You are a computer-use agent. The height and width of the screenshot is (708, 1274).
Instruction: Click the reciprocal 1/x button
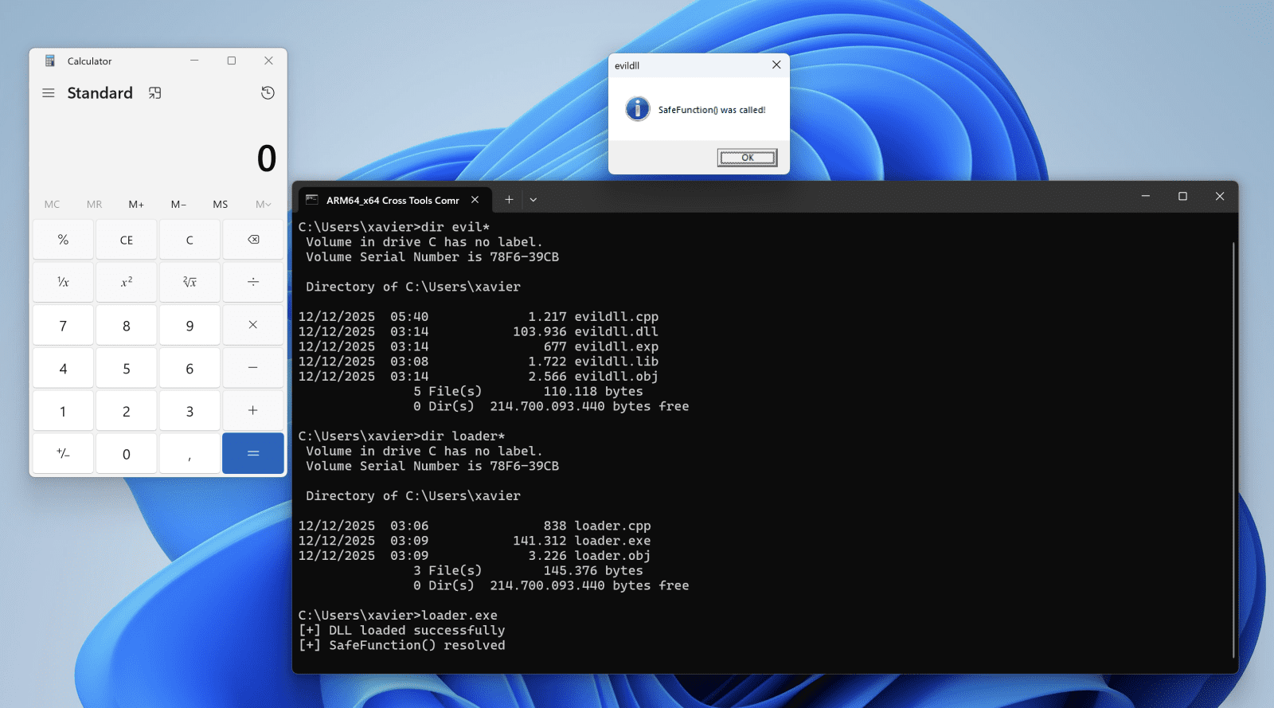coord(63,282)
